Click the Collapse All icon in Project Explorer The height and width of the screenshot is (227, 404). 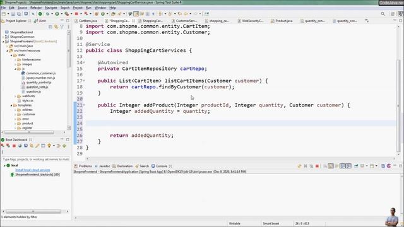pos(50,26)
